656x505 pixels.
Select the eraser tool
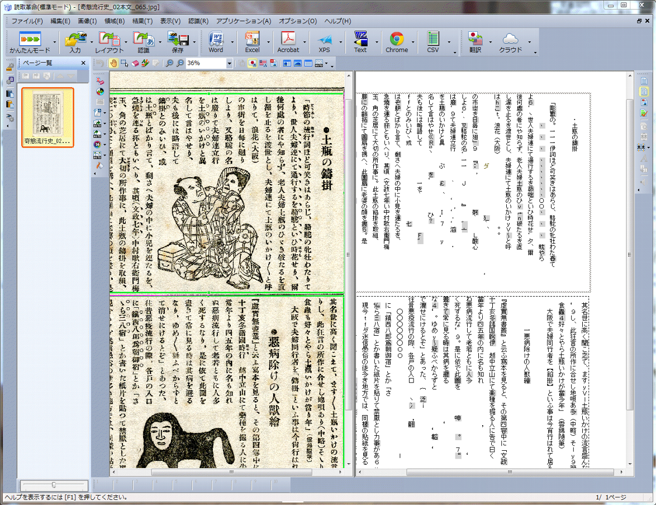click(135, 63)
